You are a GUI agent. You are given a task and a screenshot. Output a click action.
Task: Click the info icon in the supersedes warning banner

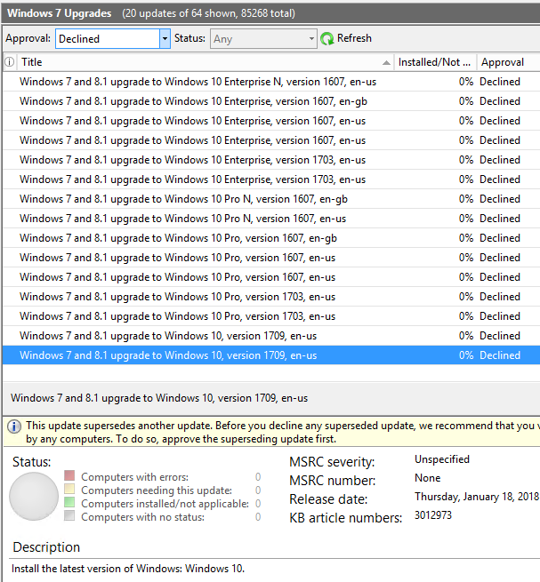[x=14, y=427]
